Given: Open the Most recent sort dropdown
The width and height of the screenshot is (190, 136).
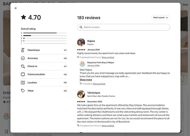Looking at the screenshot, I should pos(160,18).
